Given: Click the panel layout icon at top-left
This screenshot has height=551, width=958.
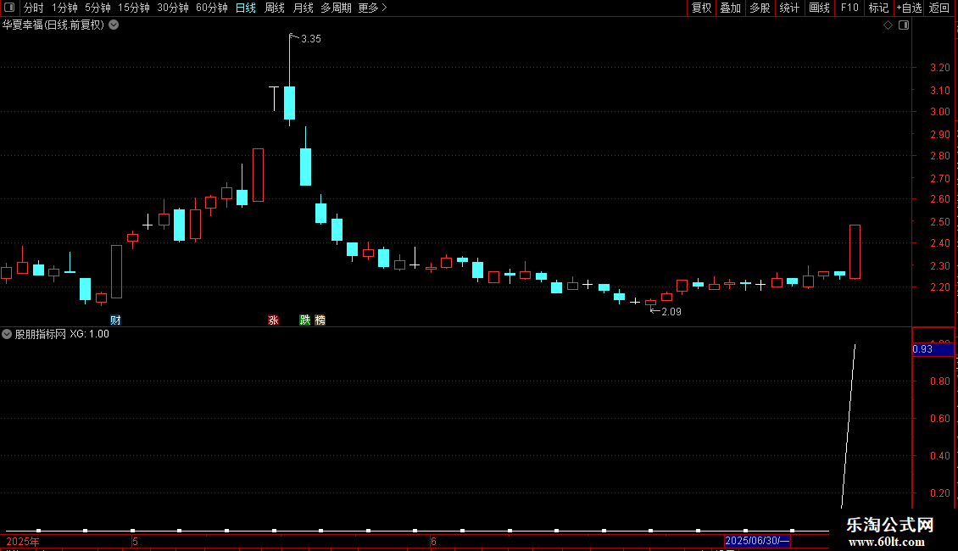Looking at the screenshot, I should click(x=9, y=8).
